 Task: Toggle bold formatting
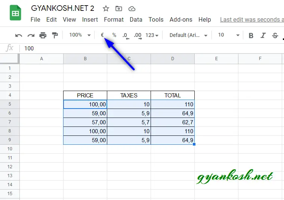[x=251, y=35]
